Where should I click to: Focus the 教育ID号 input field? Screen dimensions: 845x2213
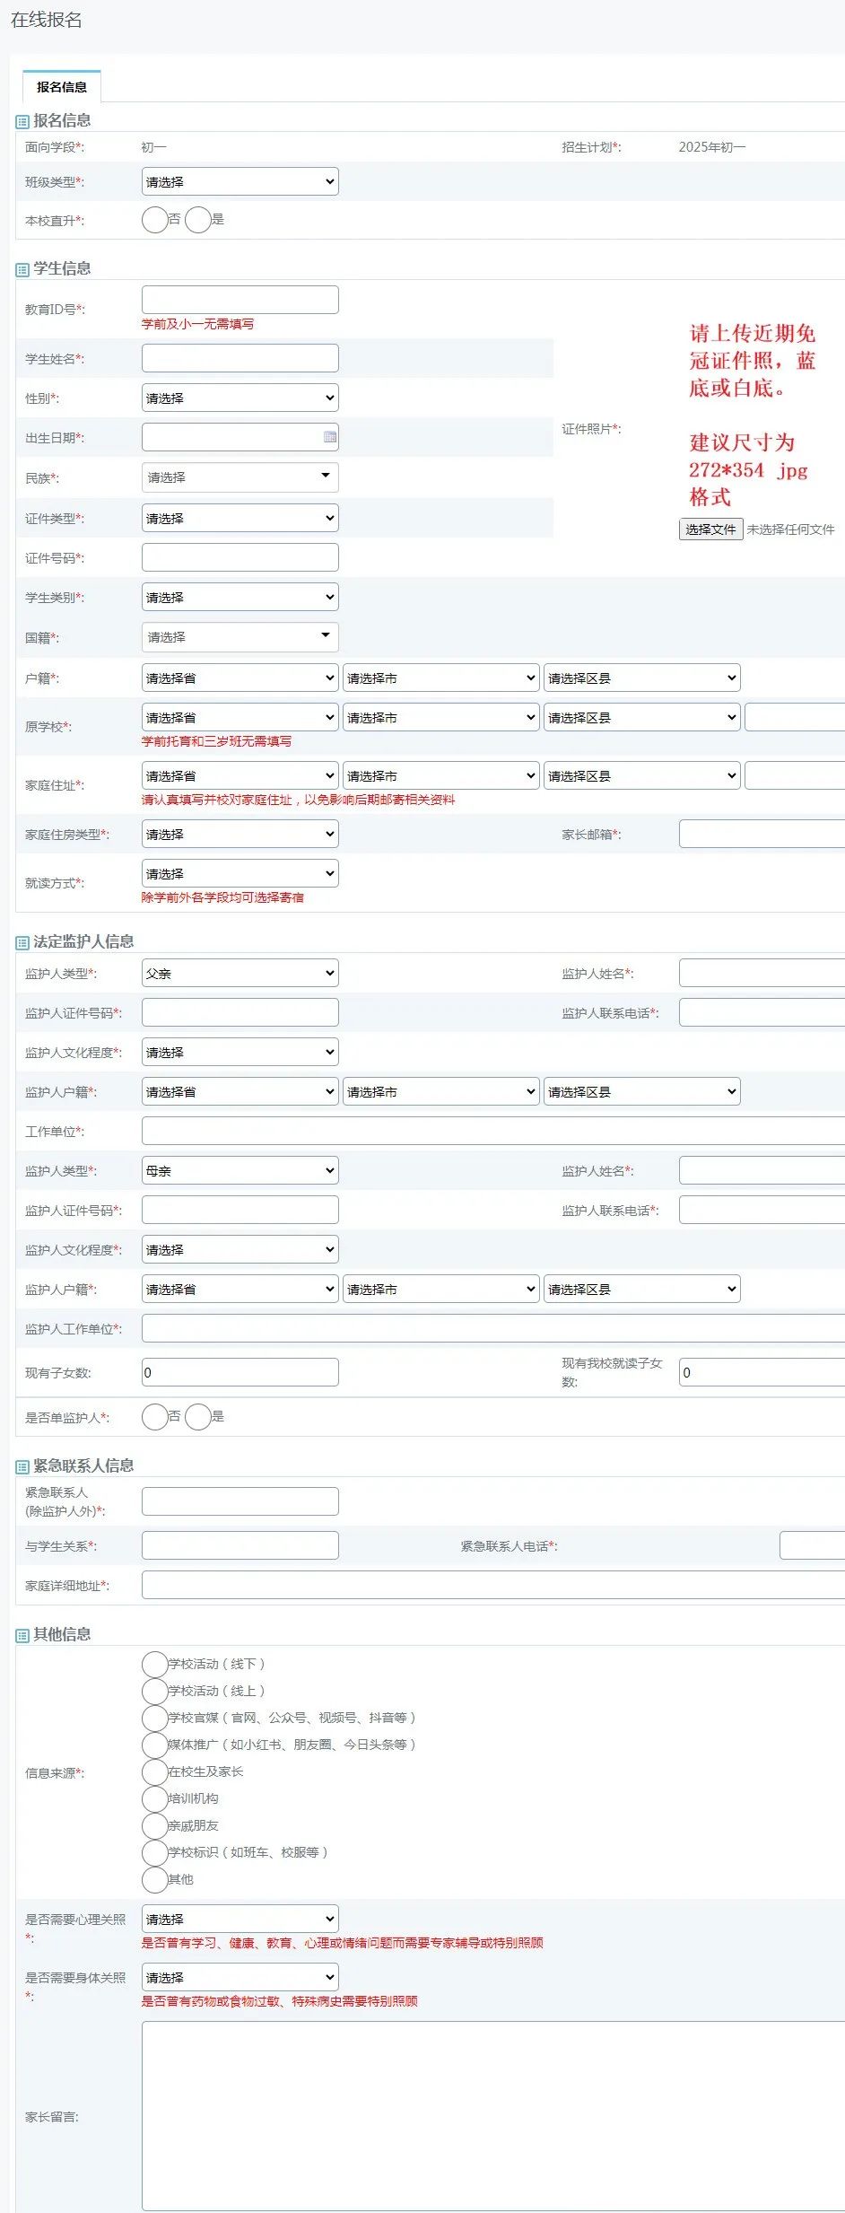[x=240, y=300]
